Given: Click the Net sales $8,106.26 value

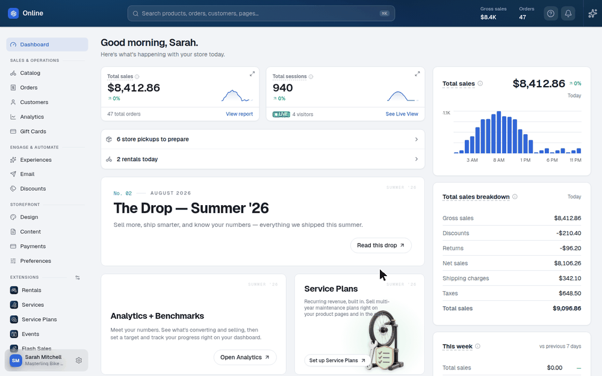Looking at the screenshot, I should pyautogui.click(x=567, y=264).
